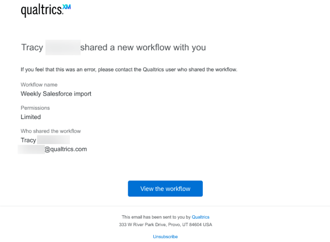
Task: Click the blurred surname beside Tracy below
Action: [53, 140]
